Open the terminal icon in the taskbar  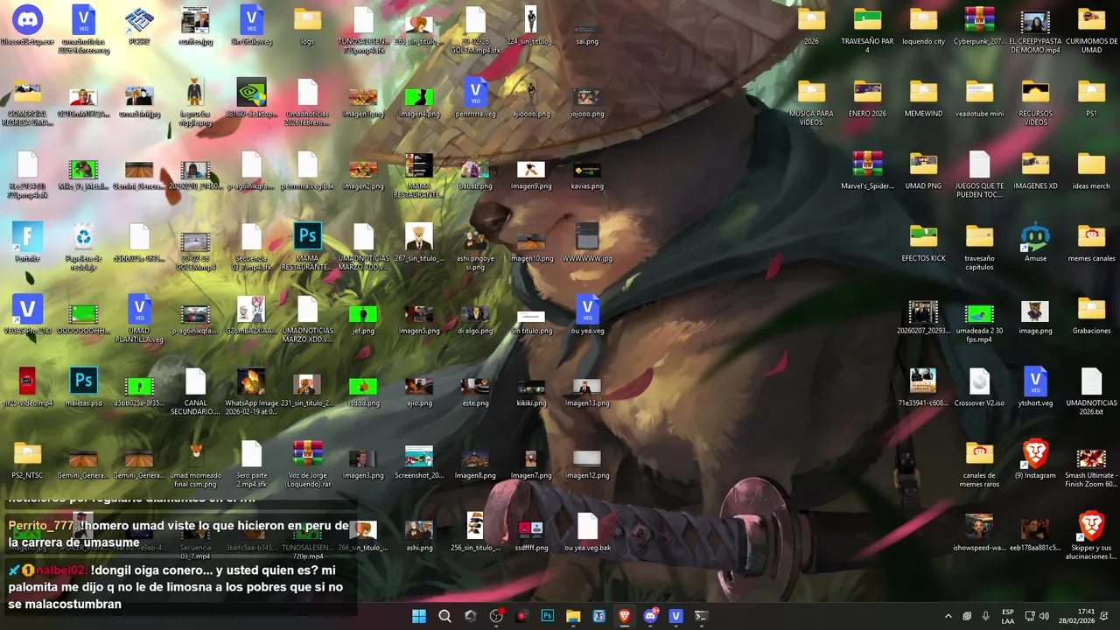701,616
